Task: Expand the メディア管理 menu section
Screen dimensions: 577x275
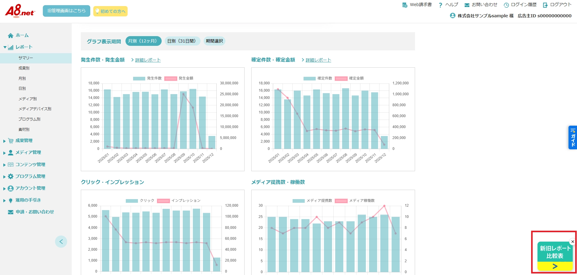Action: coord(5,153)
